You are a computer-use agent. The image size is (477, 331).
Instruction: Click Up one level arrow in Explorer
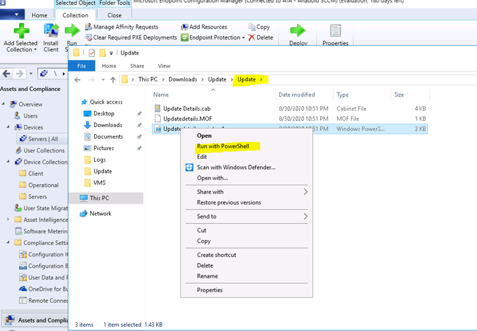tap(113, 80)
